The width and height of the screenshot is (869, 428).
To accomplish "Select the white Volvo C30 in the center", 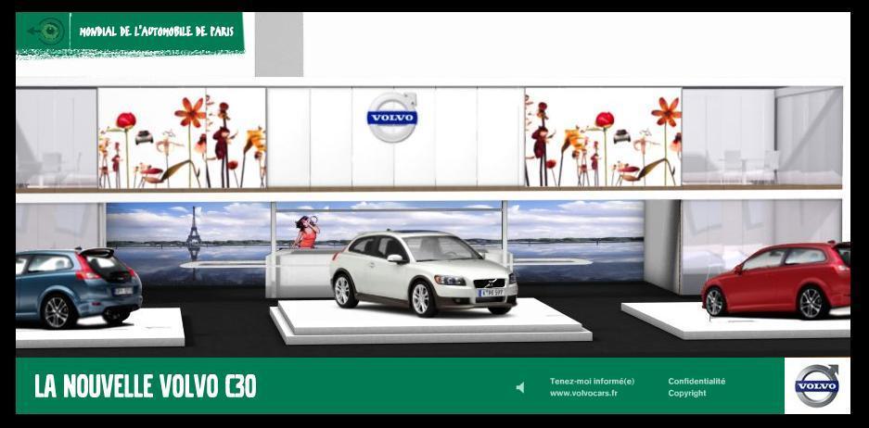I will point(424,272).
